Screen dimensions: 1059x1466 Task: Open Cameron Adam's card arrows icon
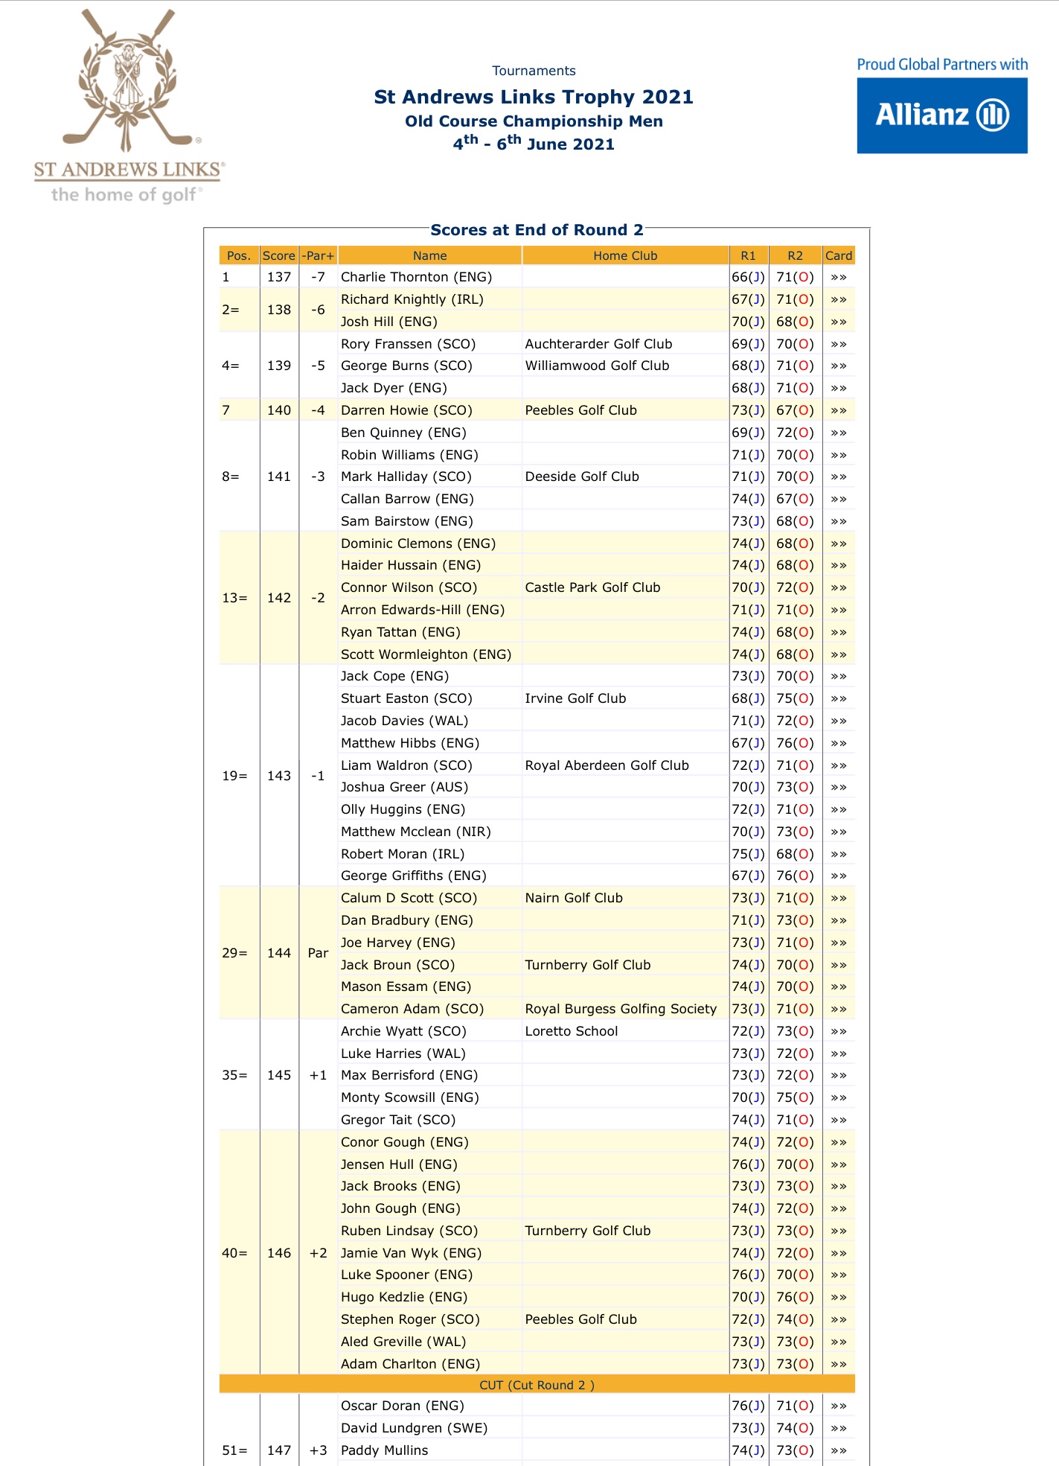pos(839,1010)
